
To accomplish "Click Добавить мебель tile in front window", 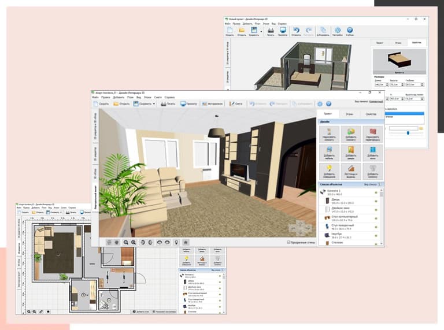I will (329, 153).
